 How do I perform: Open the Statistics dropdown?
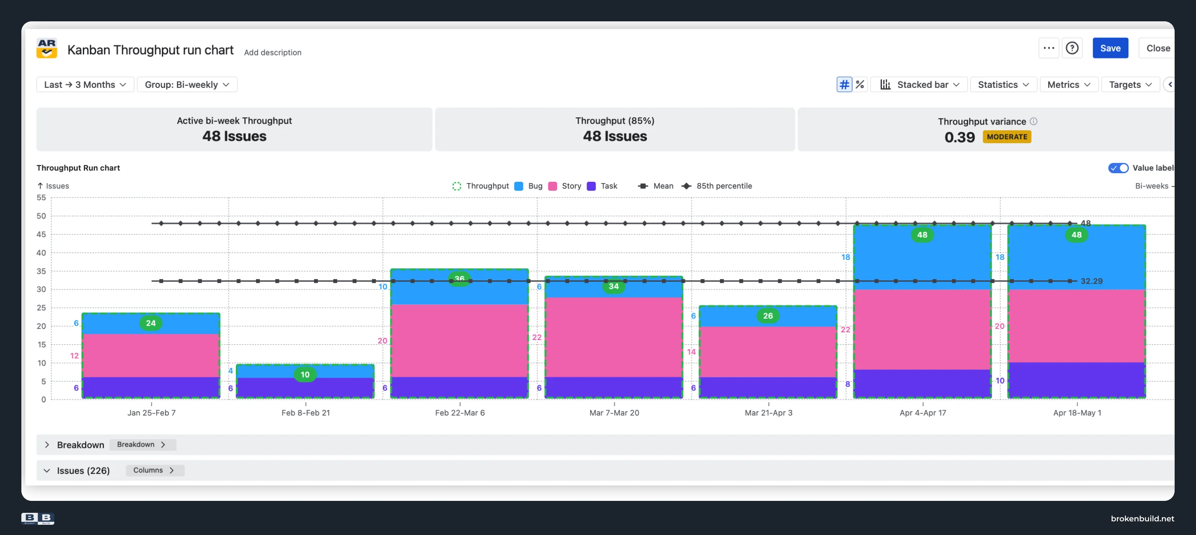click(x=1003, y=84)
